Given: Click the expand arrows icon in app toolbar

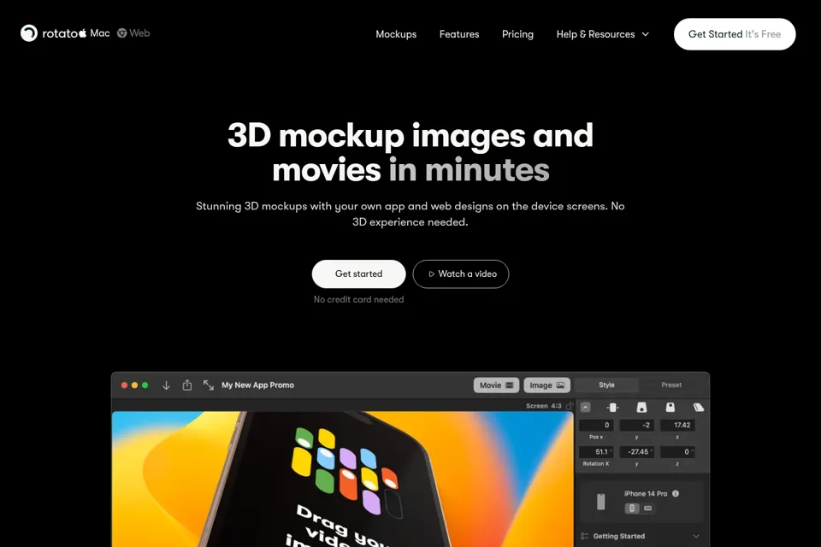Looking at the screenshot, I should 209,385.
